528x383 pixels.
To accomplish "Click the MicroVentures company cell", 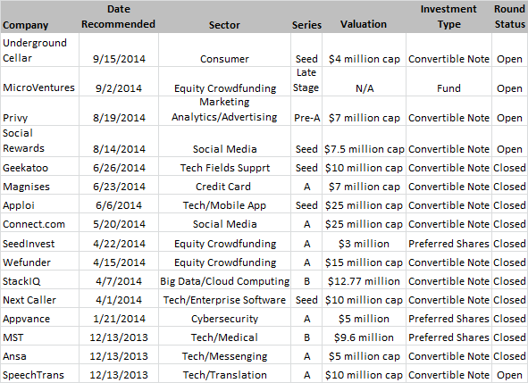I will (39, 81).
